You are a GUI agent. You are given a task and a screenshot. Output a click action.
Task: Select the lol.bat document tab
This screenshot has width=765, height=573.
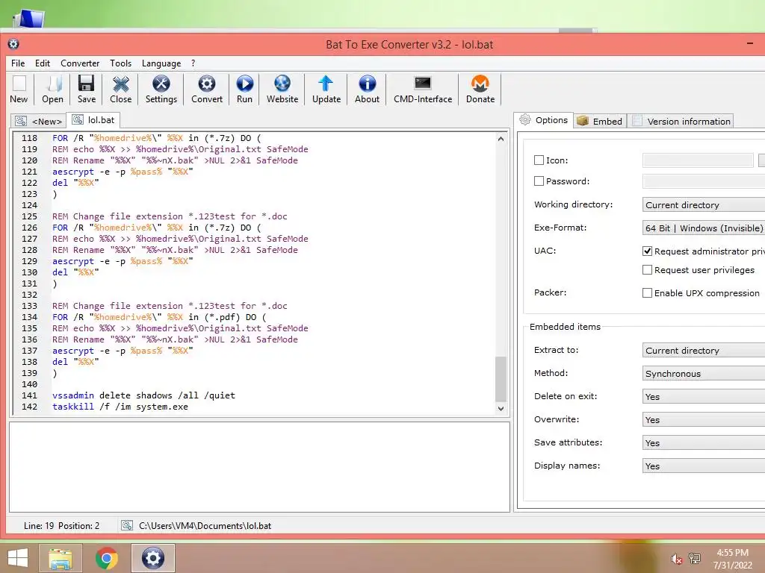point(93,120)
